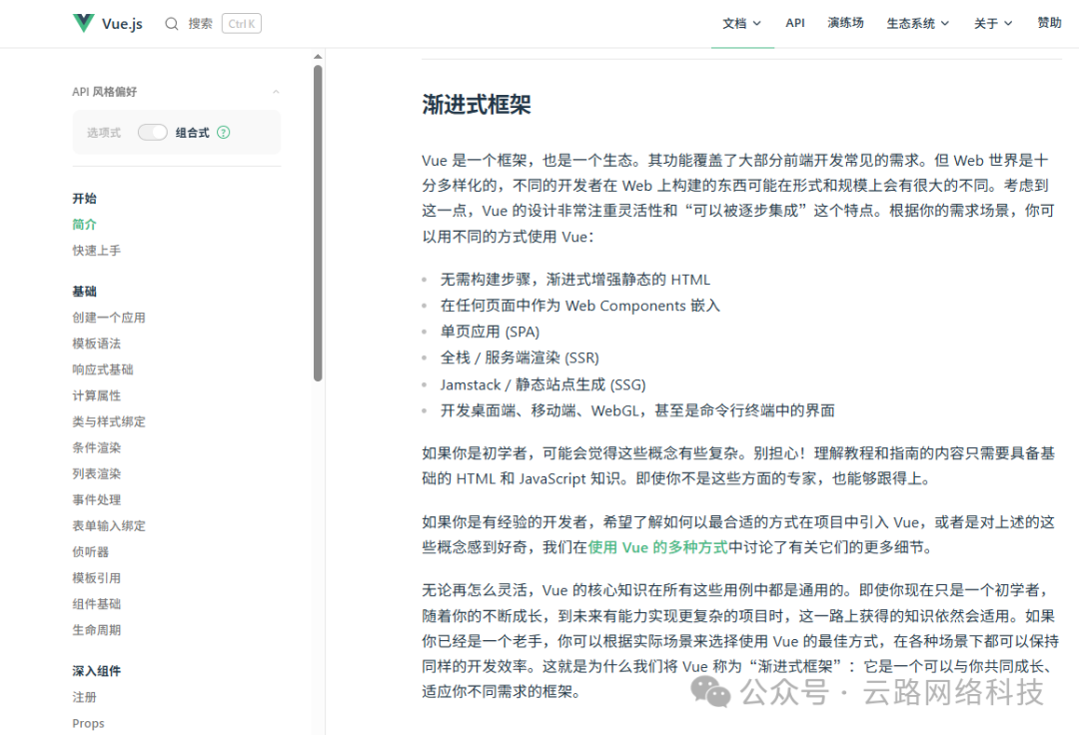This screenshot has height=735, width=1079.
Task: Open 快速上手 in the sidebar
Action: point(96,251)
